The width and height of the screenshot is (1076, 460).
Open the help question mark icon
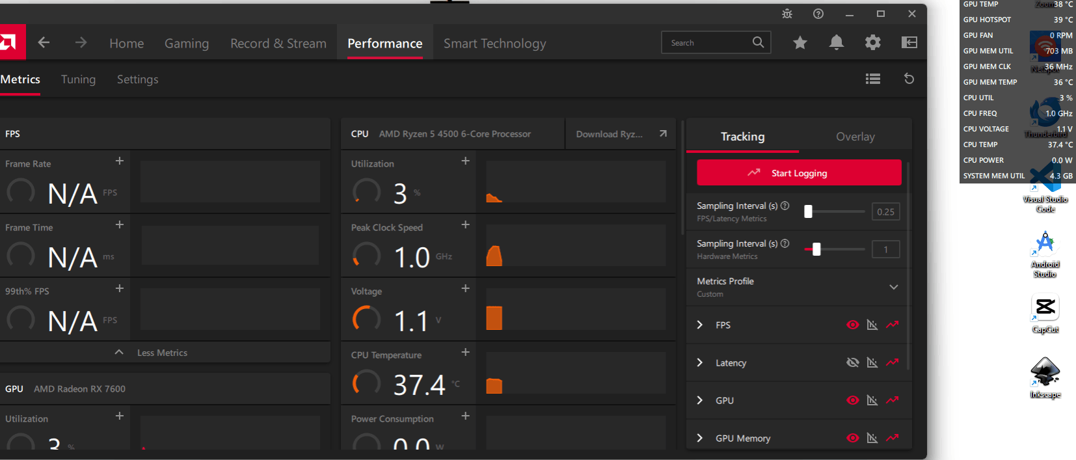[x=818, y=14]
